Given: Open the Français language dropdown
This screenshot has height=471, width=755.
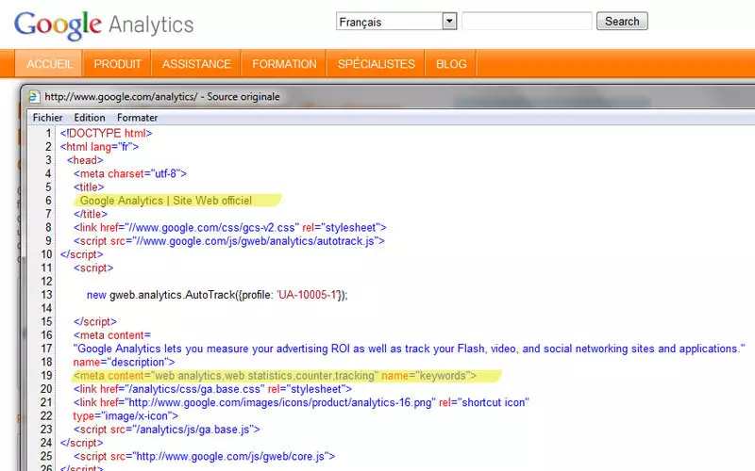Looking at the screenshot, I should pos(396,22).
